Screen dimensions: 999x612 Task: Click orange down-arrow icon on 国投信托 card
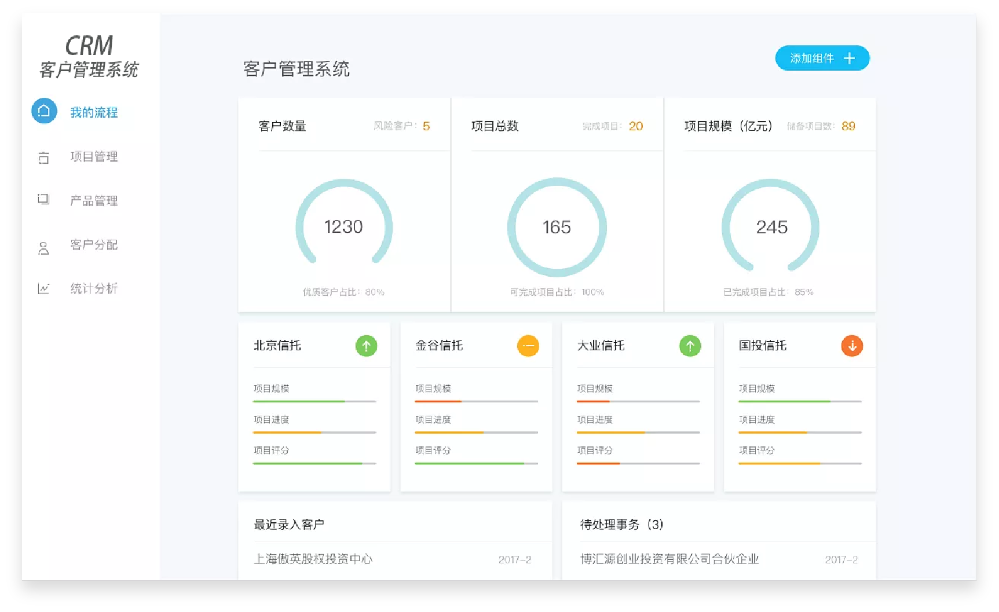852,346
